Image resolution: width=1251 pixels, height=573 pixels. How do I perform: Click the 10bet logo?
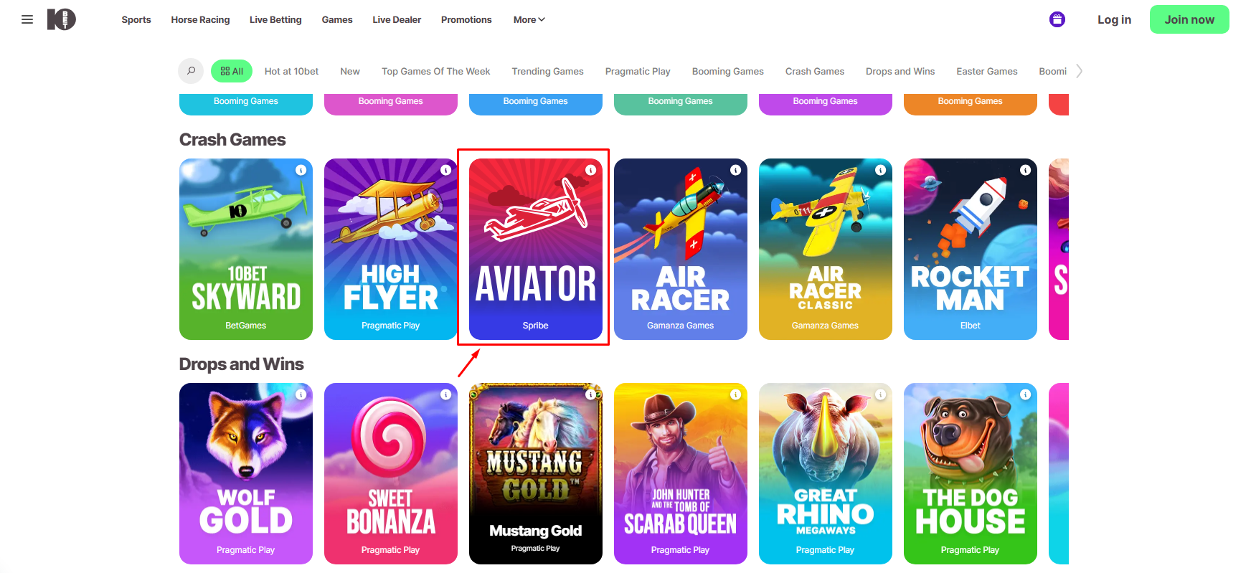click(x=62, y=19)
